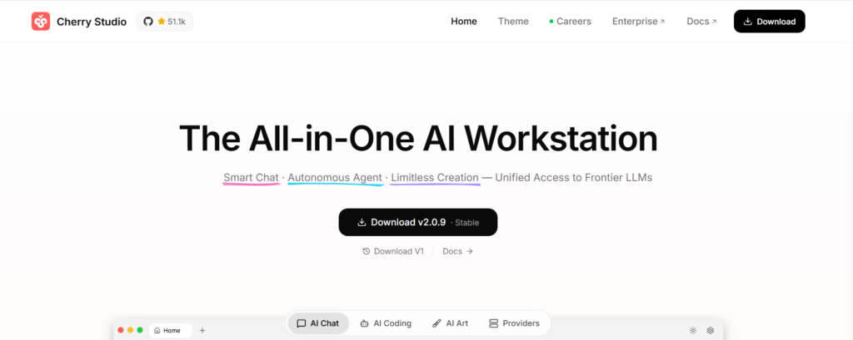
Task: Click the red close dot in app preview
Action: tap(121, 330)
